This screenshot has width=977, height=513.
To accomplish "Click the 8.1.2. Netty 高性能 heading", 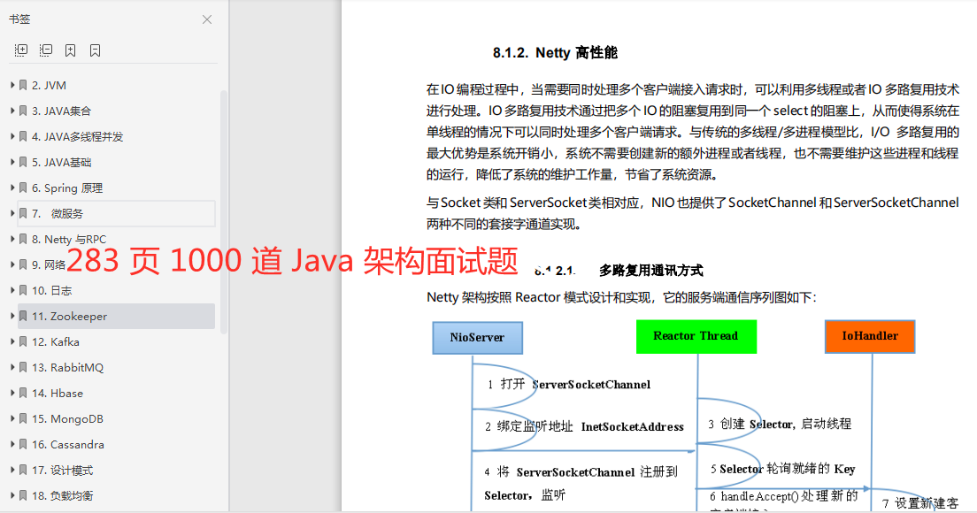I will tap(555, 53).
